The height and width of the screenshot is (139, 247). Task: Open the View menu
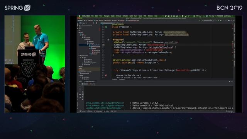[x=101, y=16]
